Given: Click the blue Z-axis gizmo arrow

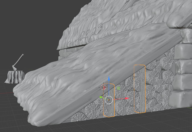Looking at the screenshot, I should pos(109,79).
